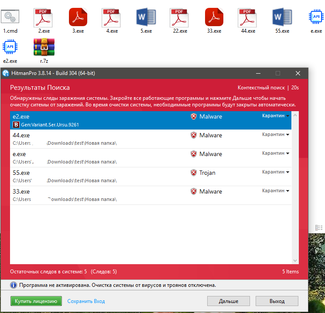The width and height of the screenshot is (325, 313).
Task: Click the (Следов: 5) text
Action: point(104,272)
